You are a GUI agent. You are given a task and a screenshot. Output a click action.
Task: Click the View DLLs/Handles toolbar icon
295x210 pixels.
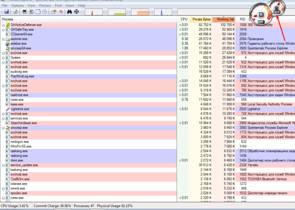tap(44, 12)
